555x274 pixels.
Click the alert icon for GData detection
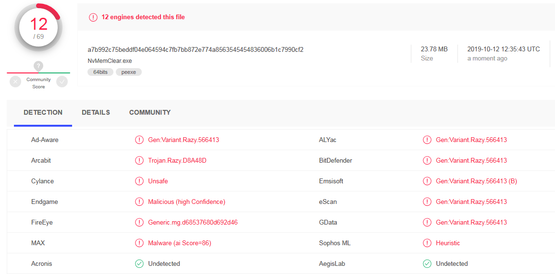pos(427,222)
